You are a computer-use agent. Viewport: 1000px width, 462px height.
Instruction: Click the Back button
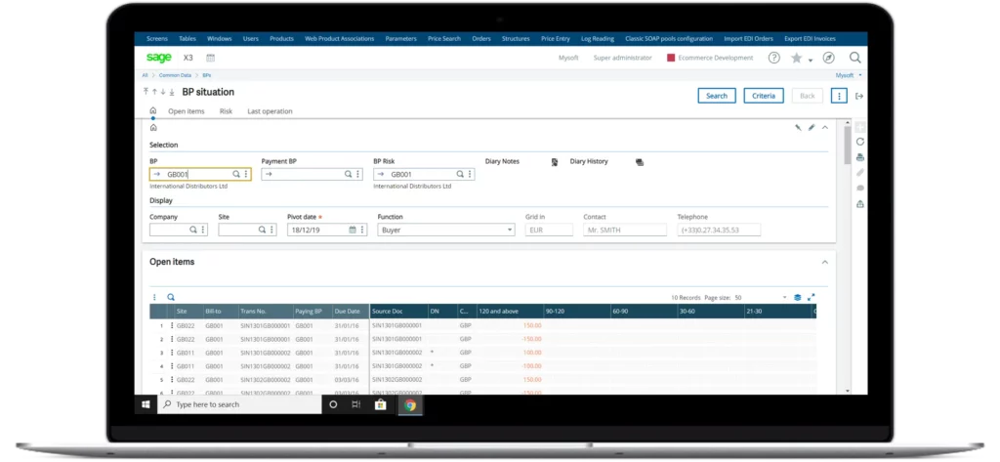click(x=808, y=96)
